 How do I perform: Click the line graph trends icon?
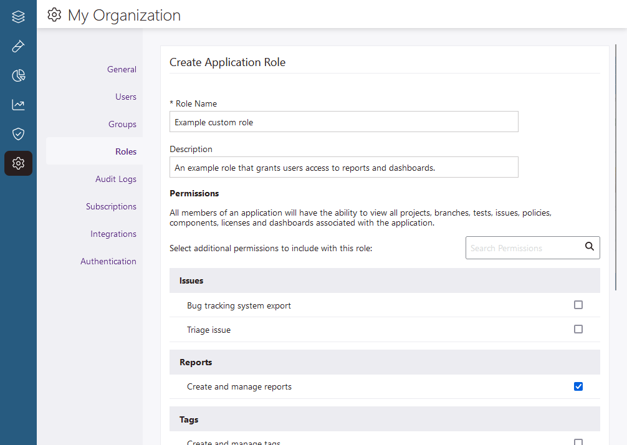coord(18,105)
